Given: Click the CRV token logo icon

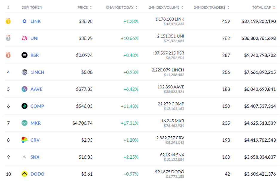Looking at the screenshot, I should [25, 140].
